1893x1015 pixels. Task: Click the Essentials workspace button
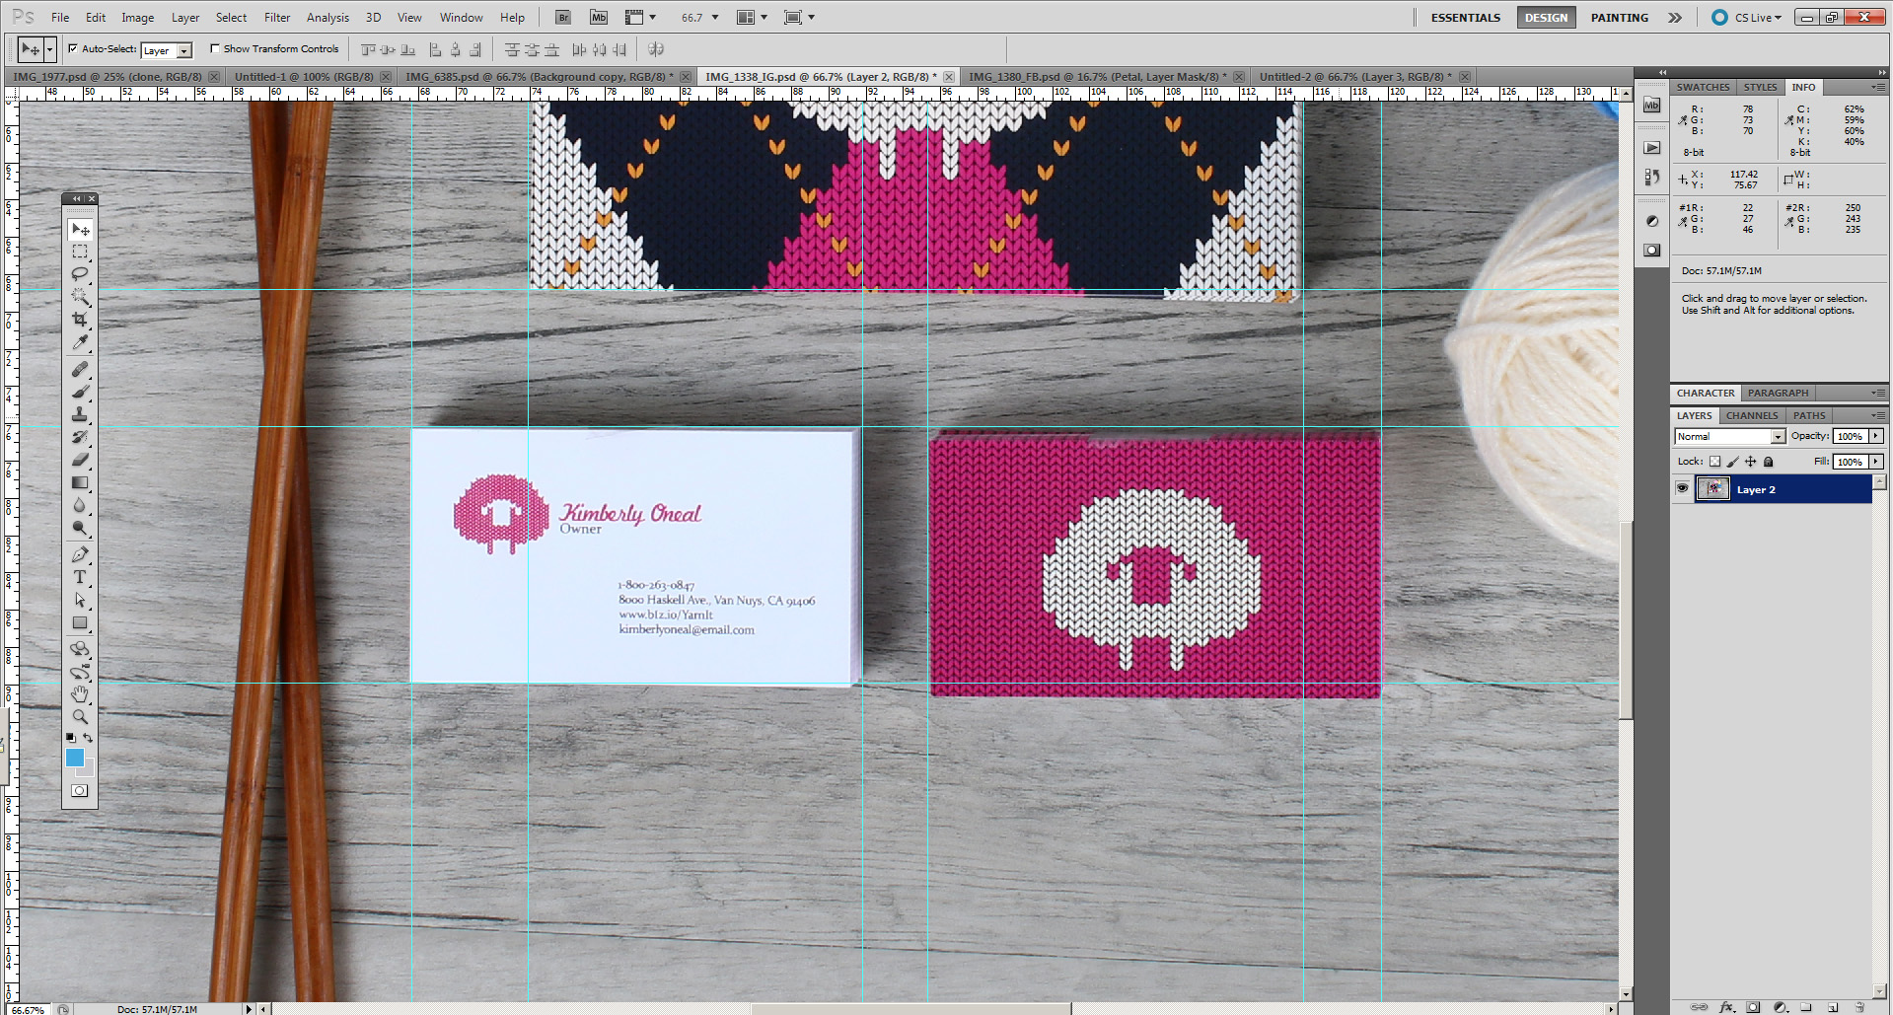point(1465,17)
